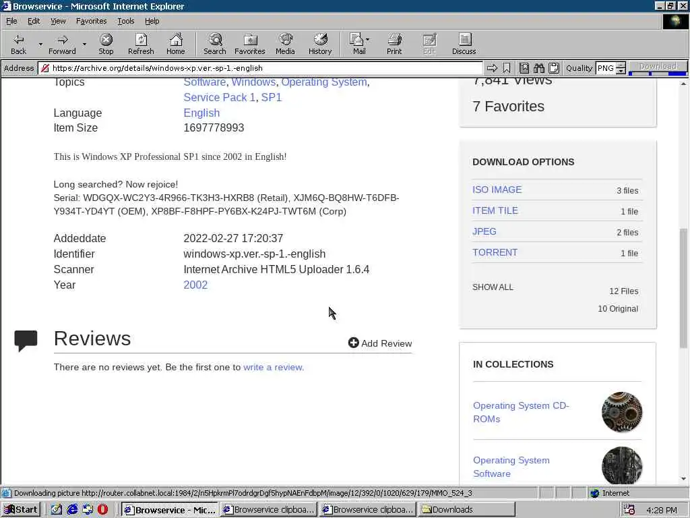Click the CD-ROMs collection gears thumbnail

click(622, 412)
